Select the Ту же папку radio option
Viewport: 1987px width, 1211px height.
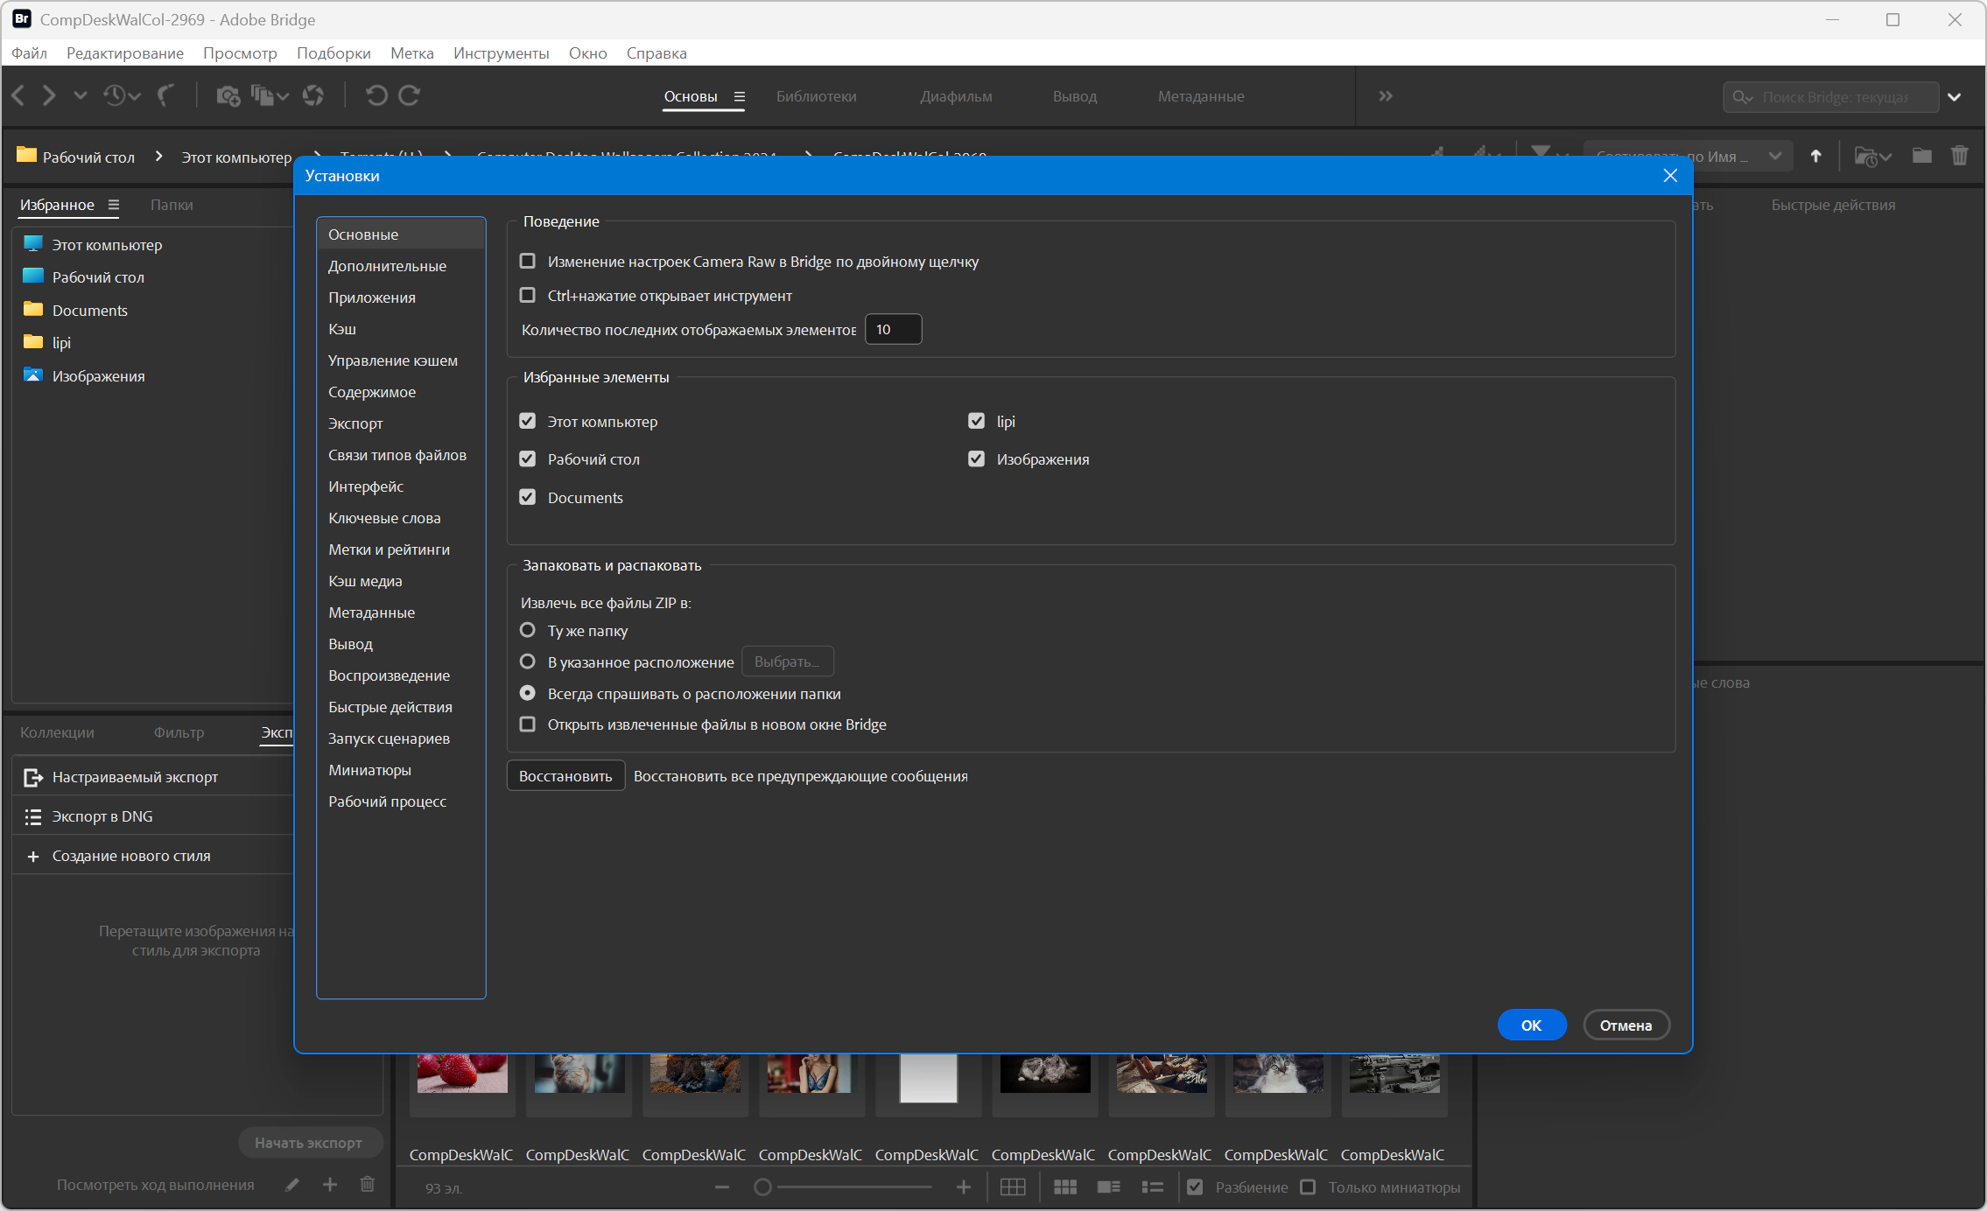point(528,631)
